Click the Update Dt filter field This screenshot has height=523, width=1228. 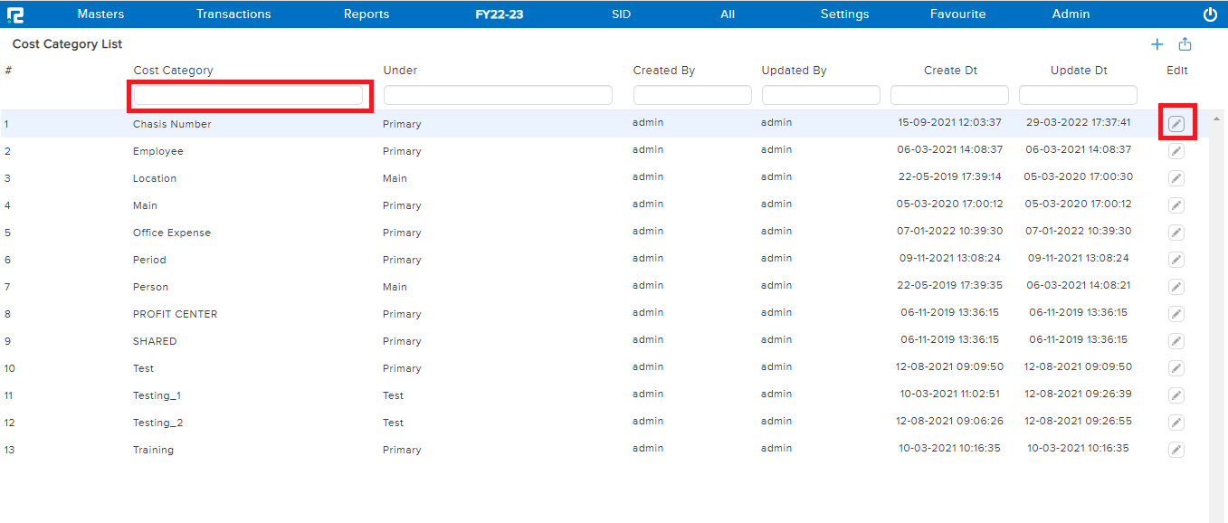pyautogui.click(x=1078, y=94)
